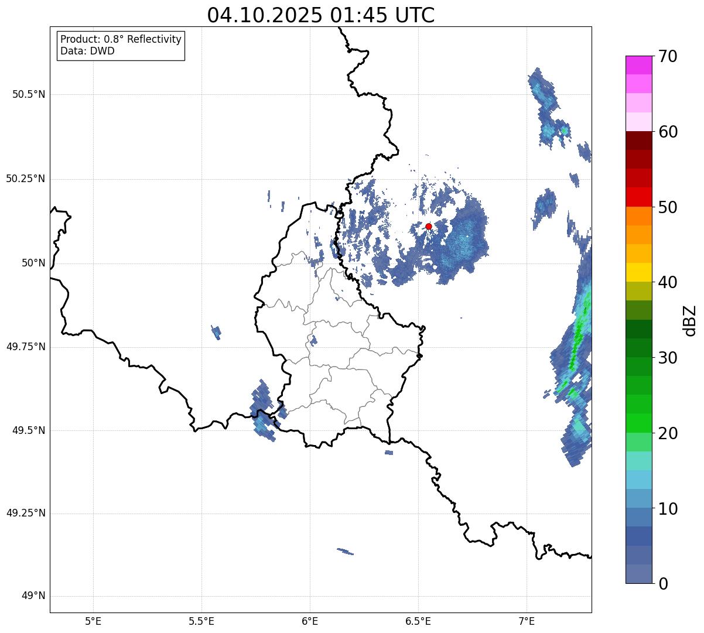Click the "50.25°N" latitude label
Image resolution: width=704 pixels, height=633 pixels.
click(x=26, y=179)
